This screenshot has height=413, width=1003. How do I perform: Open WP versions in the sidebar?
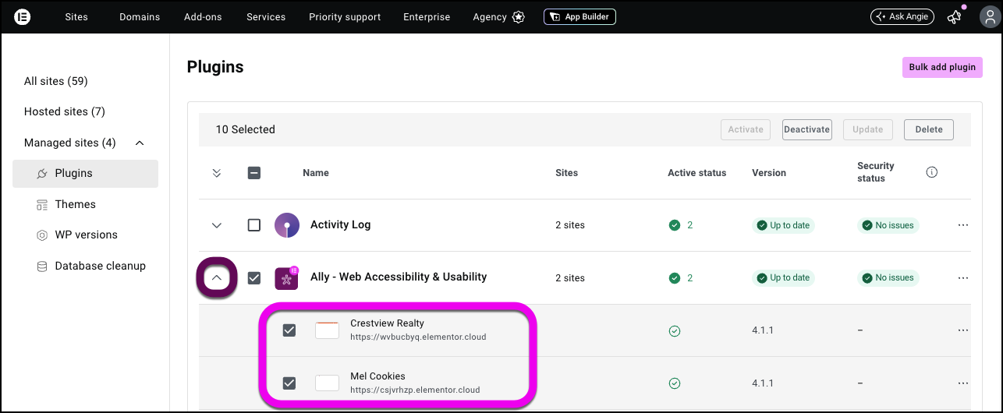(x=86, y=235)
